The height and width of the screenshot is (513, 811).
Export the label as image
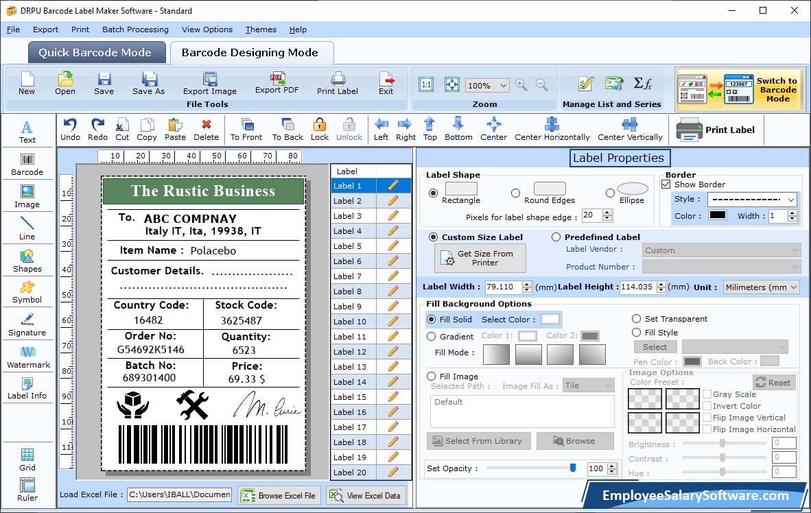(x=210, y=84)
